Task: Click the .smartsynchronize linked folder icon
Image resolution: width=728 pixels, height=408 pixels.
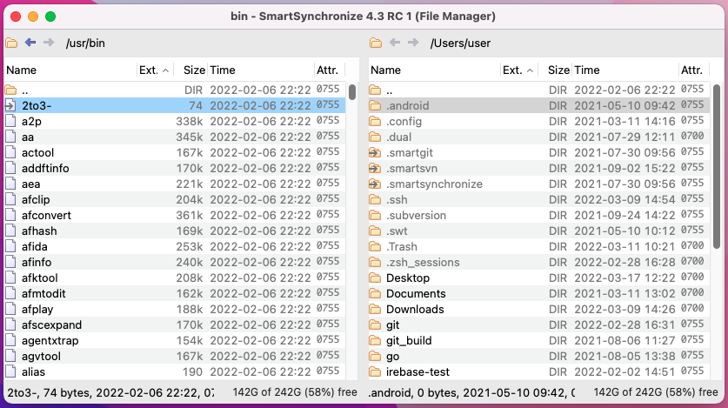Action: [x=375, y=184]
